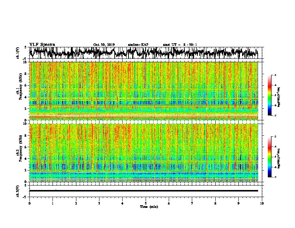The image size is (295, 228).
Task: Click the flat ch.3 voltage trace line
Action: tap(144, 191)
